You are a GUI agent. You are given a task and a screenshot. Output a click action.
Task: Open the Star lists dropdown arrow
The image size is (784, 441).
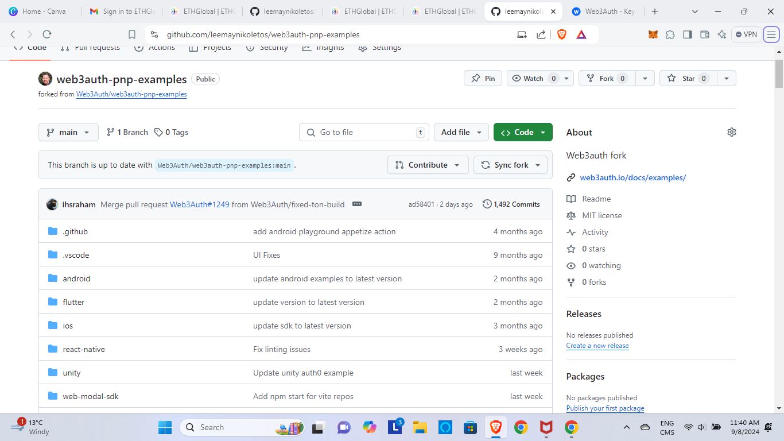(727, 79)
